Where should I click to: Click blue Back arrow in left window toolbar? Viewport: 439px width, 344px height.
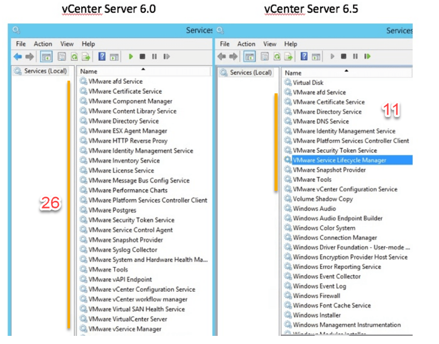point(18,57)
